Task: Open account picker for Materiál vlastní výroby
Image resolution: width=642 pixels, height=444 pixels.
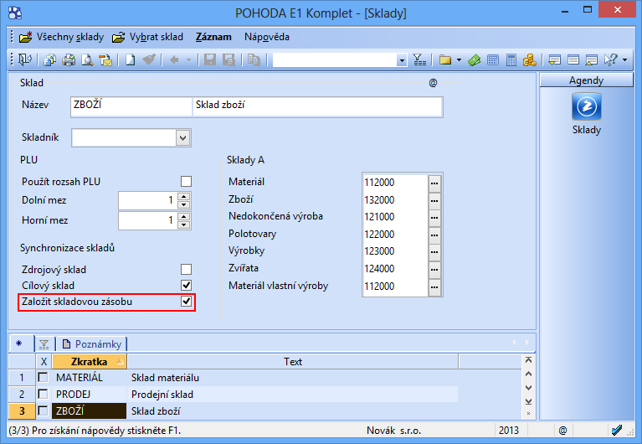Action: pos(434,287)
